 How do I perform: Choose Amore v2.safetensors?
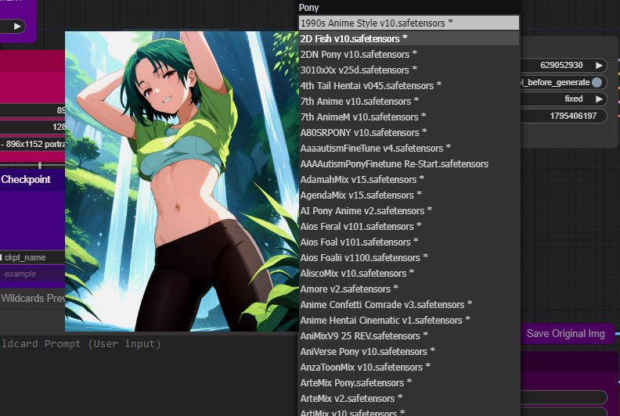pyautogui.click(x=409, y=289)
